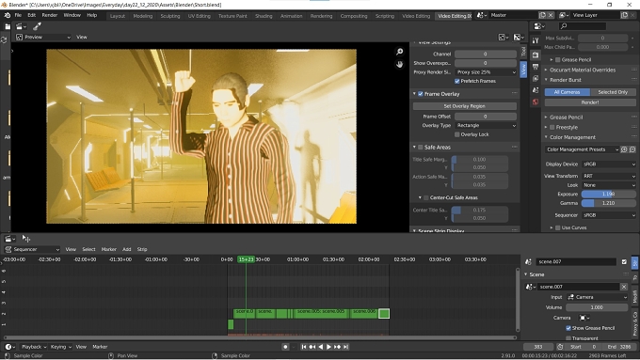Image resolution: width=640 pixels, height=360 pixels.
Task: Open the Strip menu in sequencer
Action: (142, 249)
